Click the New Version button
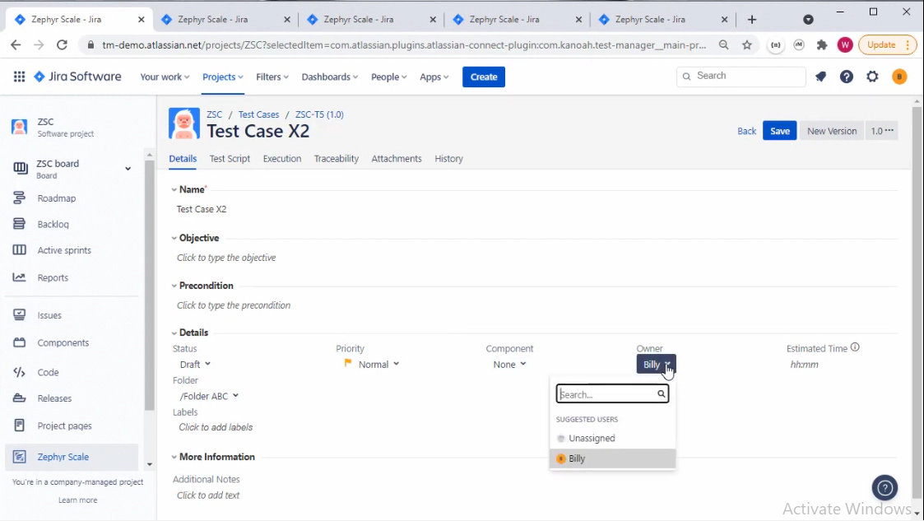 pos(831,130)
